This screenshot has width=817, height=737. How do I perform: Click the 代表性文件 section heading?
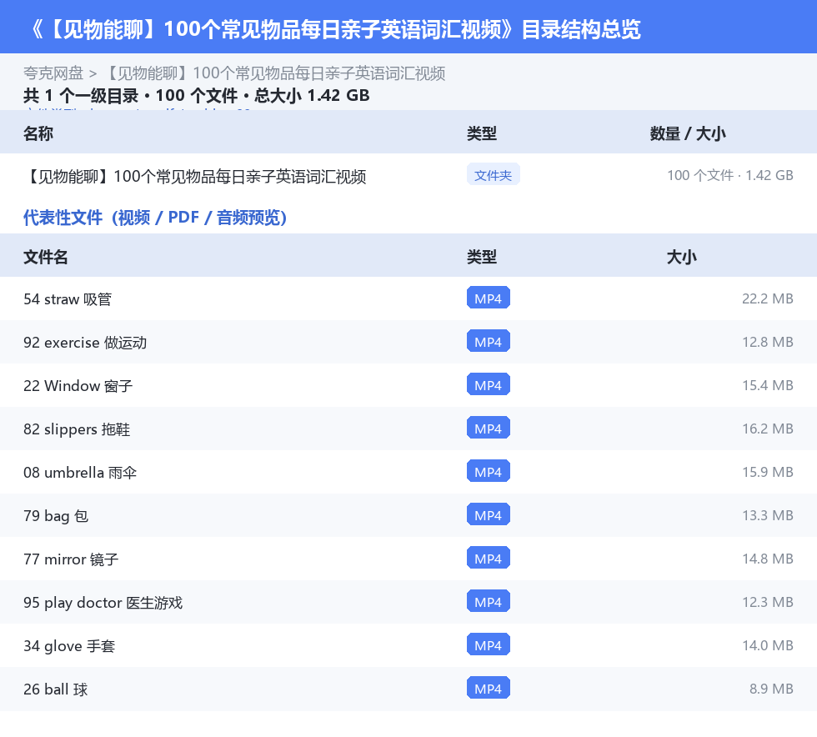[x=155, y=218]
